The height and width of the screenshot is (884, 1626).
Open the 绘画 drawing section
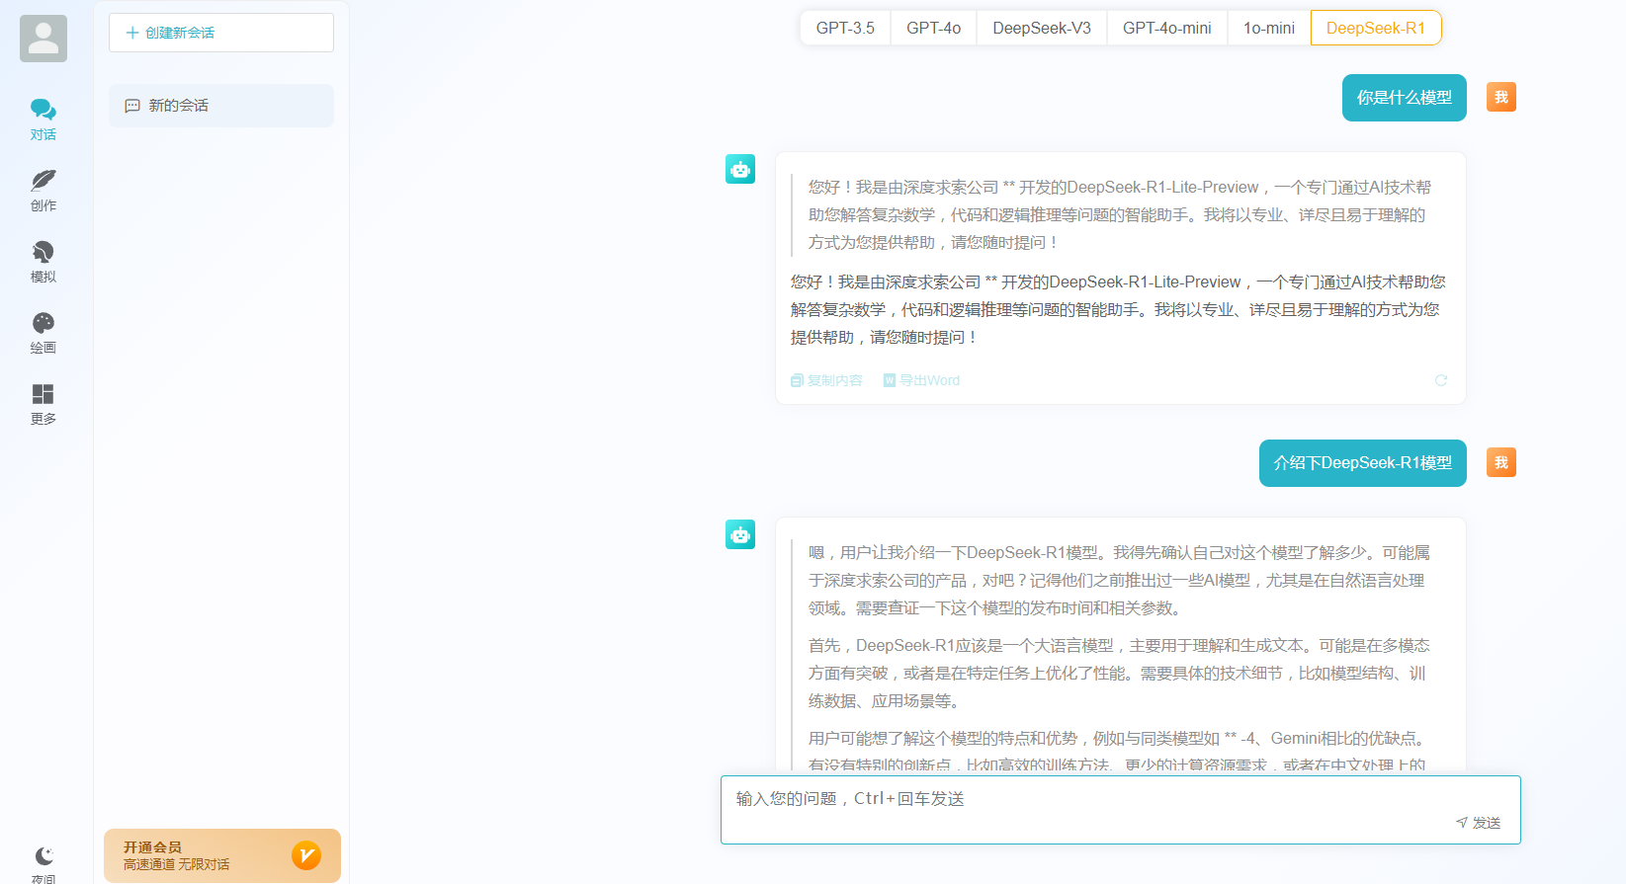pyautogui.click(x=43, y=333)
